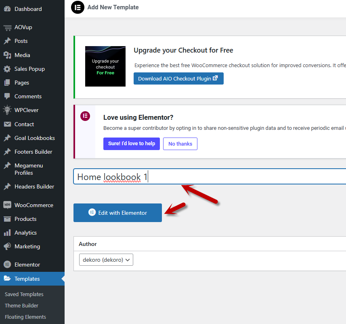Click Sure! I'd love to help
This screenshot has width=346, height=324.
click(x=132, y=144)
